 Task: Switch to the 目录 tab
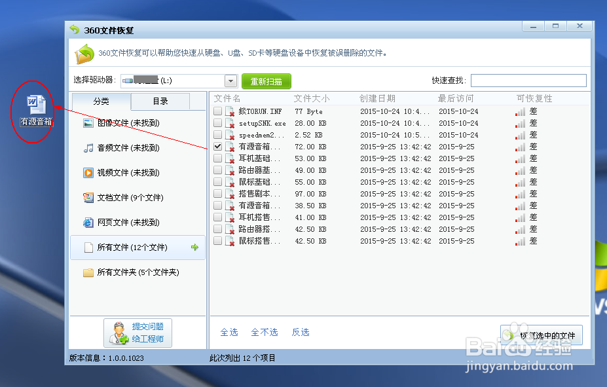[x=160, y=101]
